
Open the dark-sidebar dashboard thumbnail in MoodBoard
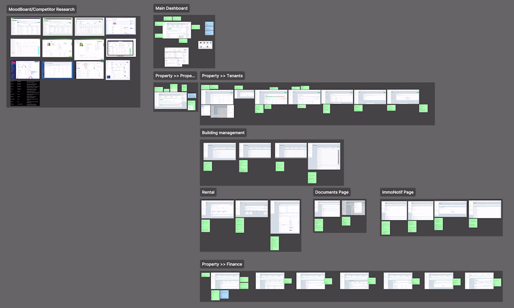[x=25, y=70]
